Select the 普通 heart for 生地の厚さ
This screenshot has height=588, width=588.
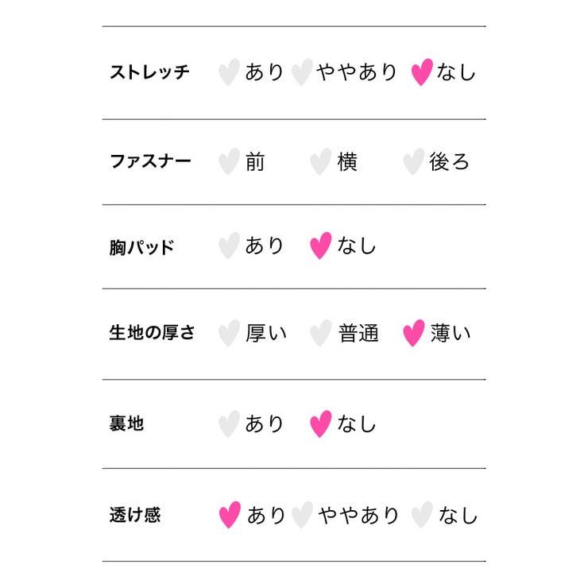pos(320,333)
